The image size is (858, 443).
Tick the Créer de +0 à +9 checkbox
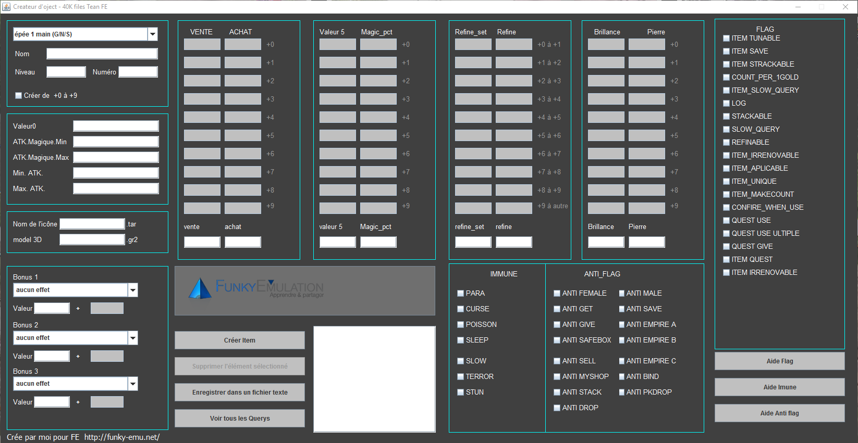[19, 95]
